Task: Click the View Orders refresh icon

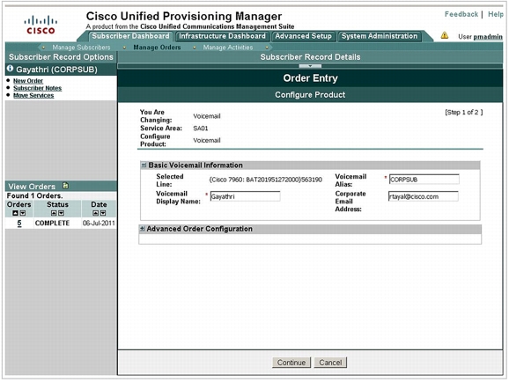Action: pyautogui.click(x=65, y=186)
